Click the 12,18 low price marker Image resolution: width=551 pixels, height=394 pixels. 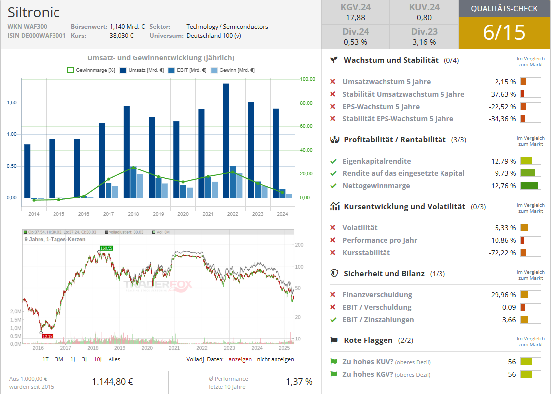pos(47,336)
